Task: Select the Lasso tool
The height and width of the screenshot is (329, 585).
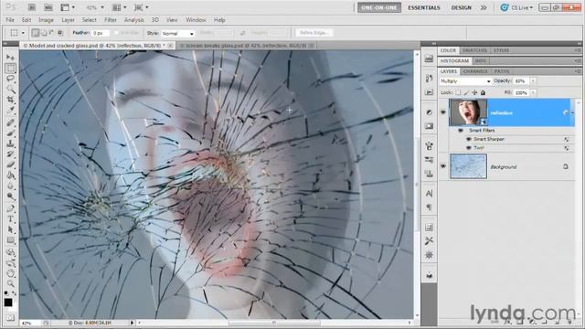Action: pyautogui.click(x=10, y=79)
